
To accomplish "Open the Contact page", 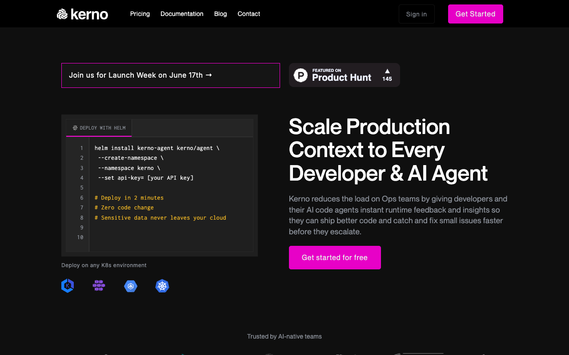I will coord(248,14).
